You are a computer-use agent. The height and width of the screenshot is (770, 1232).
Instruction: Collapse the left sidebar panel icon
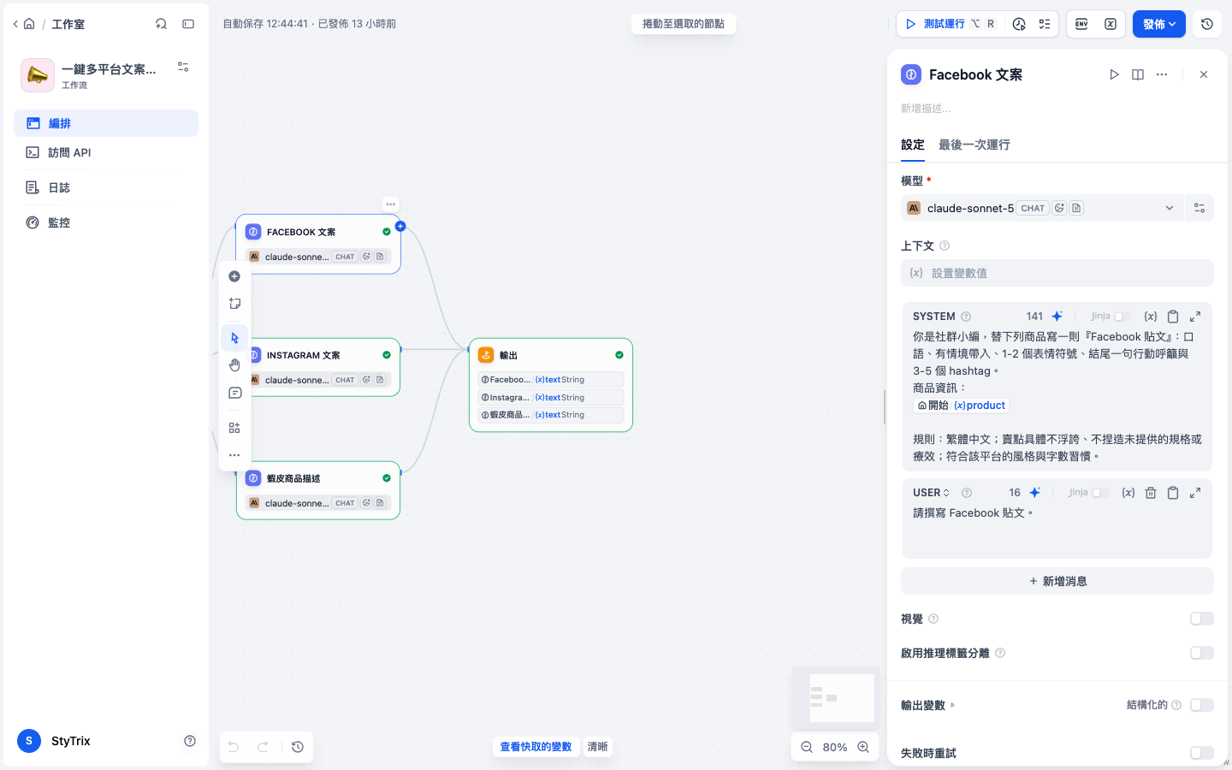(x=188, y=24)
